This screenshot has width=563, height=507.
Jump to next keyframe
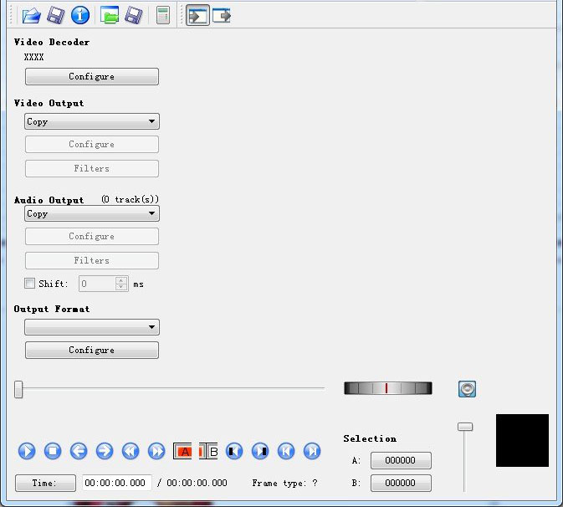coord(156,451)
